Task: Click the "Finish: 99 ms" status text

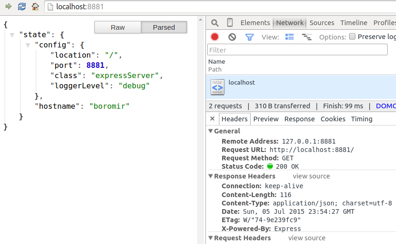Action: [x=343, y=106]
